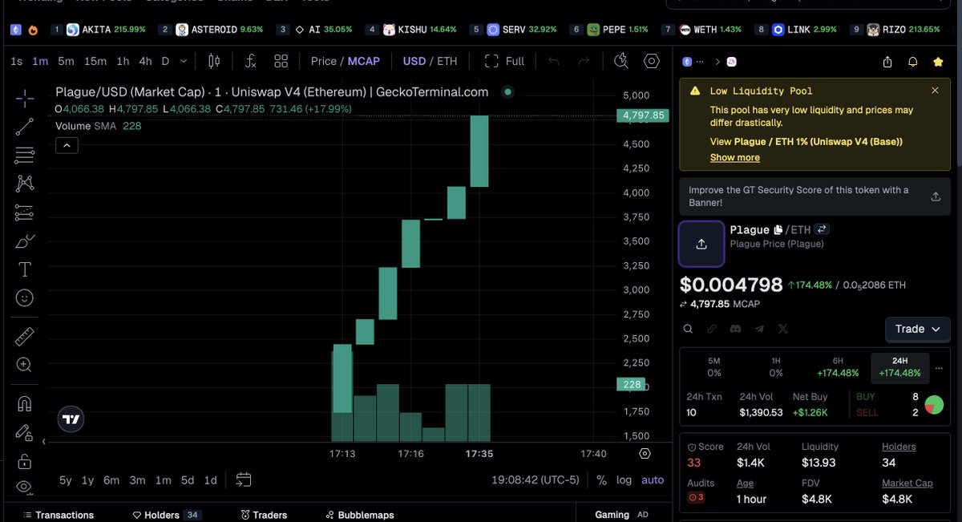Screen dimensions: 962x522
Task: Toggle log scale on chart
Action: coord(624,480)
